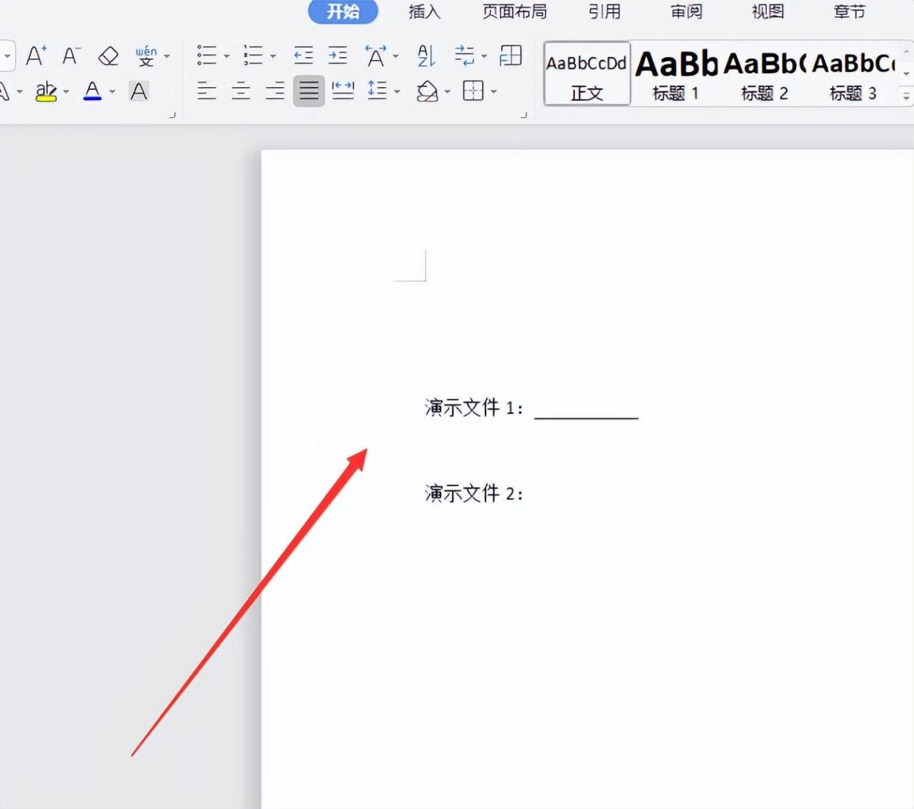This screenshot has width=914, height=809.
Task: Open the font settings dialog launcher
Action: tap(172, 115)
